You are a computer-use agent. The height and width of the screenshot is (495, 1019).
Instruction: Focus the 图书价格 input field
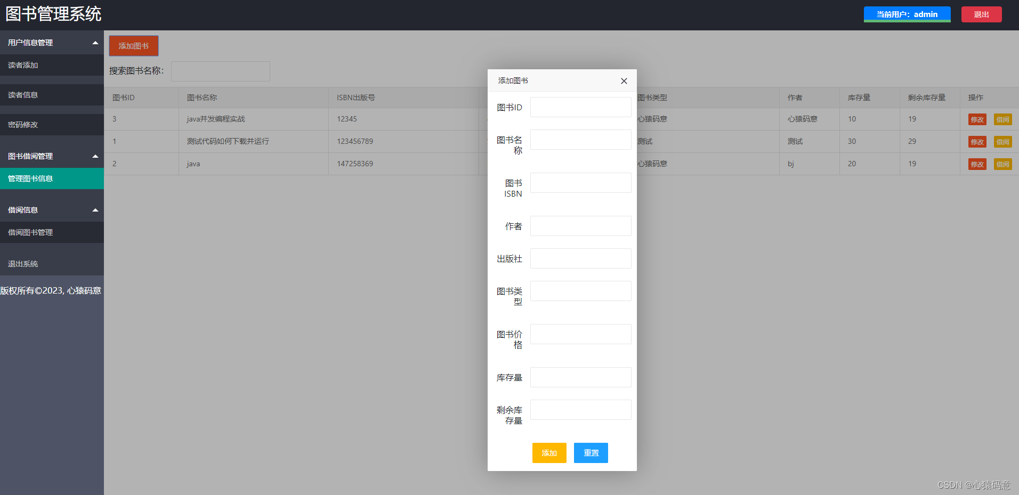pyautogui.click(x=581, y=334)
